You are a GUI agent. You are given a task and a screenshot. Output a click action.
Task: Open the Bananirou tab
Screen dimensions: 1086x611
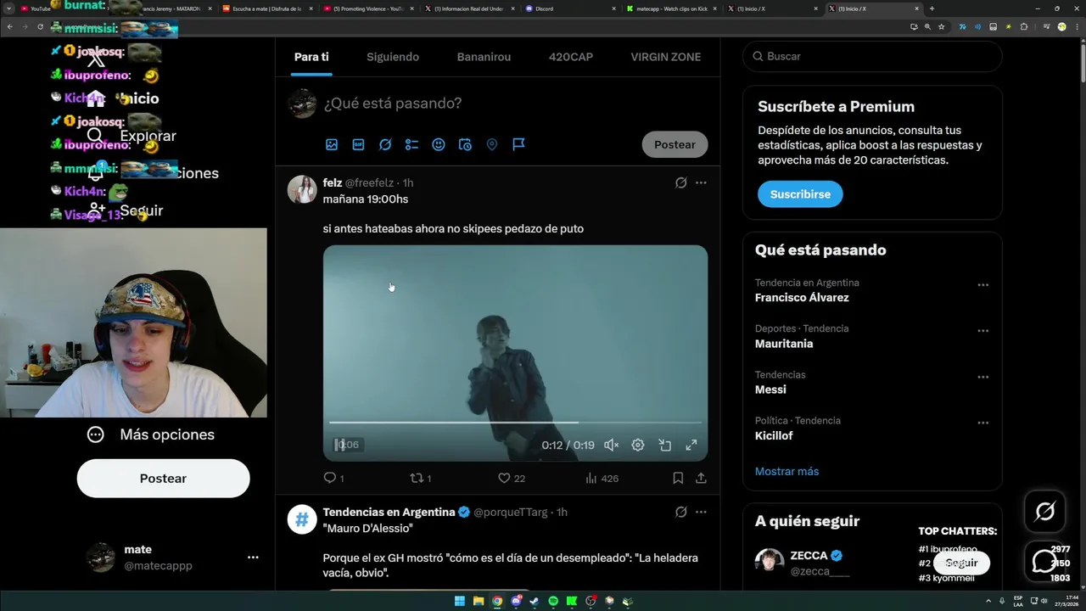pos(484,57)
